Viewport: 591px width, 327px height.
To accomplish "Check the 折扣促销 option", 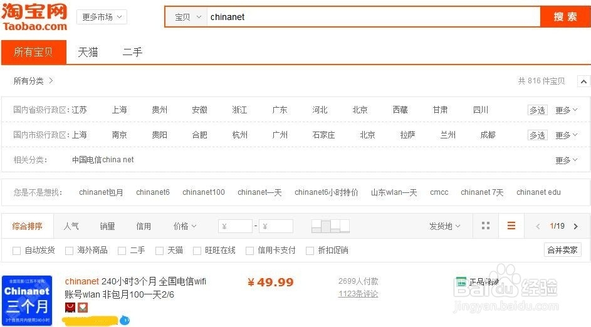I will pos(310,251).
